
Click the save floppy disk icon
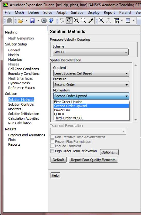pos(32,21)
